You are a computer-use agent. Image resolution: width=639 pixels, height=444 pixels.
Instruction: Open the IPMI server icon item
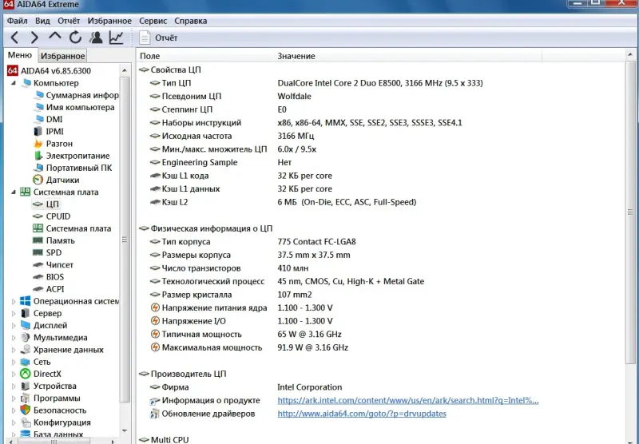tap(38, 132)
